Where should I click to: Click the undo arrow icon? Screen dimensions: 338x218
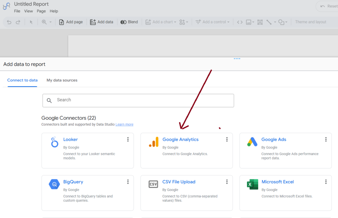[9, 22]
